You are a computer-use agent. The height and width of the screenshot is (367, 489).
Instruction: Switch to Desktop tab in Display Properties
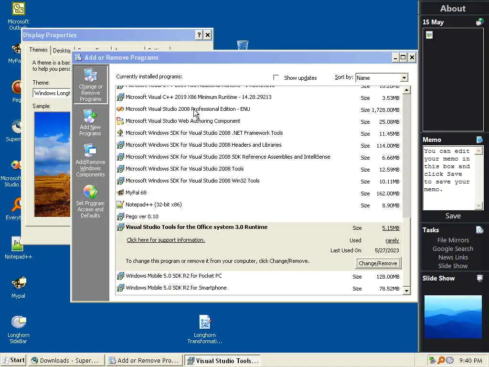62,51
